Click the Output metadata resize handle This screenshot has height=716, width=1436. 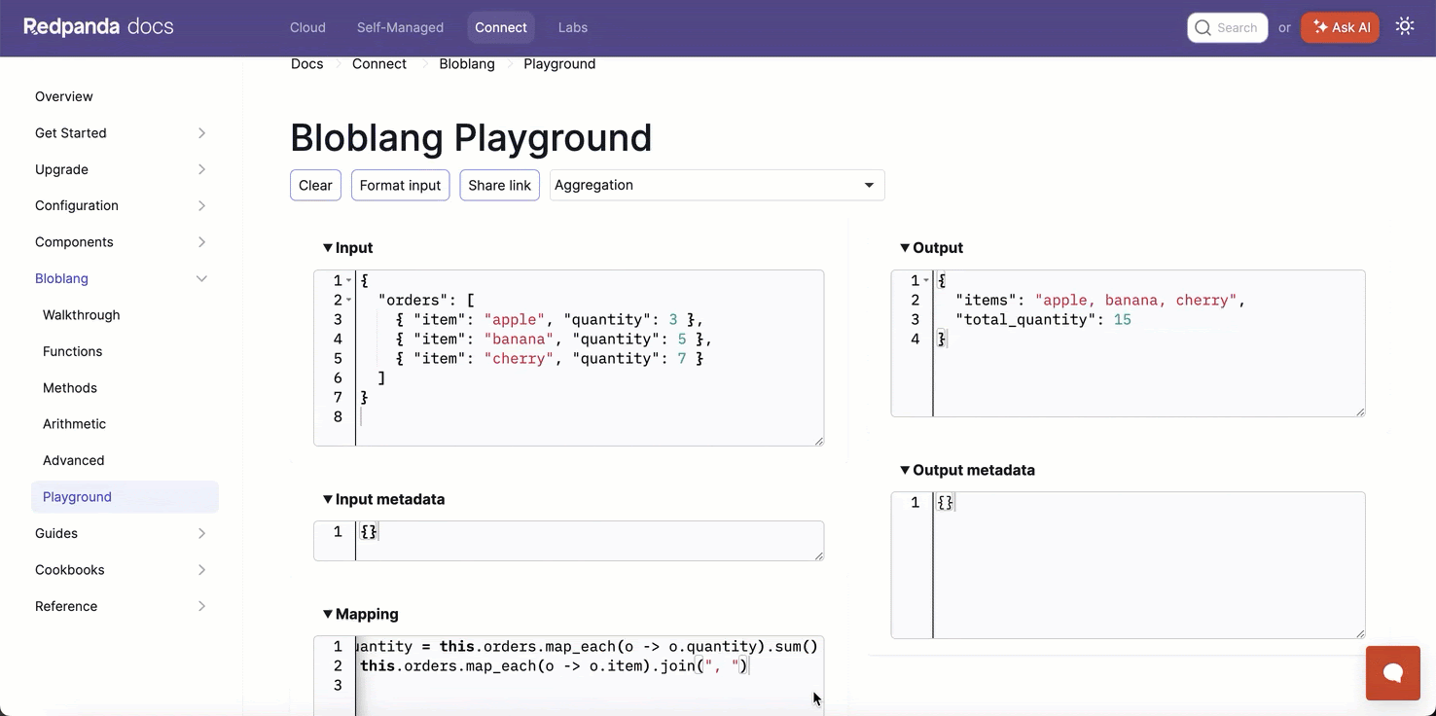point(1360,633)
